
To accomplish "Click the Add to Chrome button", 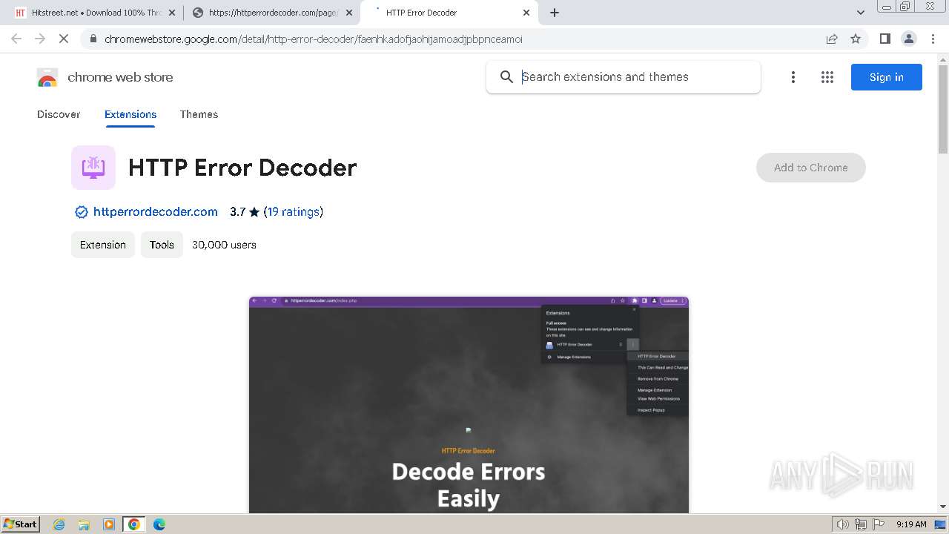I will point(811,168).
